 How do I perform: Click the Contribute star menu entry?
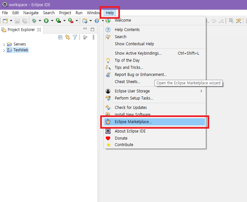[155, 145]
